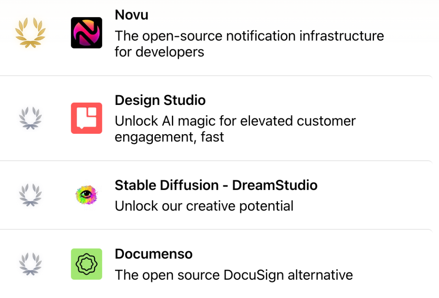Click the 'open source DocuSign alternative' text

point(234,275)
